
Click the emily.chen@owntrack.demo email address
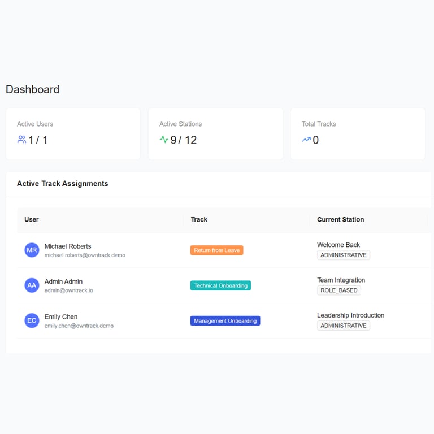coord(79,325)
